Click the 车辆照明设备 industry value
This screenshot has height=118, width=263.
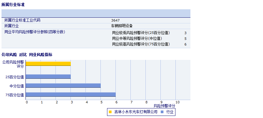coord(122,26)
